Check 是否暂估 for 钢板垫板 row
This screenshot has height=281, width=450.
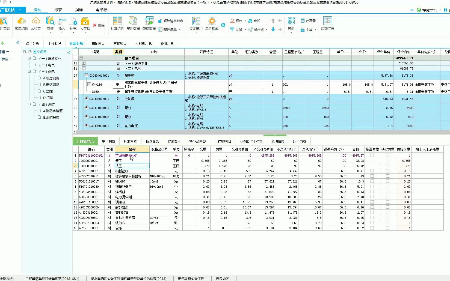click(372, 171)
